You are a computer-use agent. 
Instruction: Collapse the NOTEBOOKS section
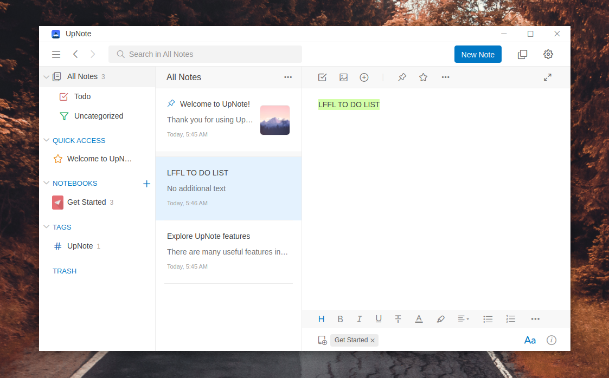coord(46,183)
